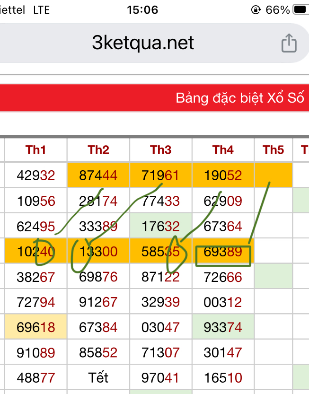Viewport: 309px width, 394px height.
Task: Tap the green highlighted cell 17632
Action: point(161,226)
